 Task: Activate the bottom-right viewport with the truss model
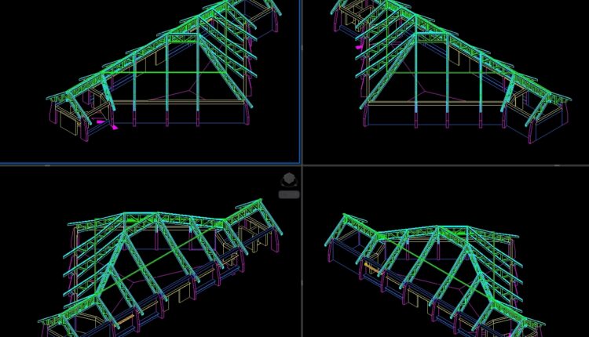446,252
